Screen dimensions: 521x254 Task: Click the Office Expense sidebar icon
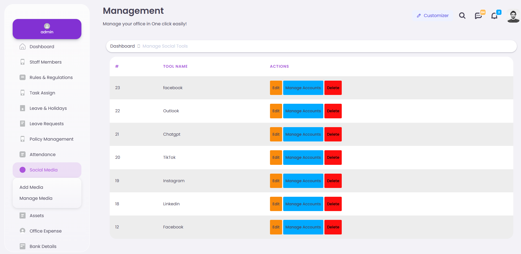23,231
